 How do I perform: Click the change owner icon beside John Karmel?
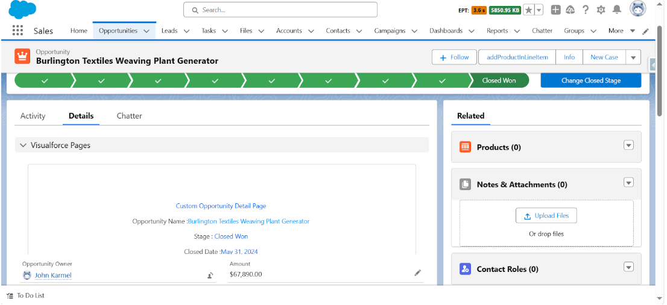(210, 276)
